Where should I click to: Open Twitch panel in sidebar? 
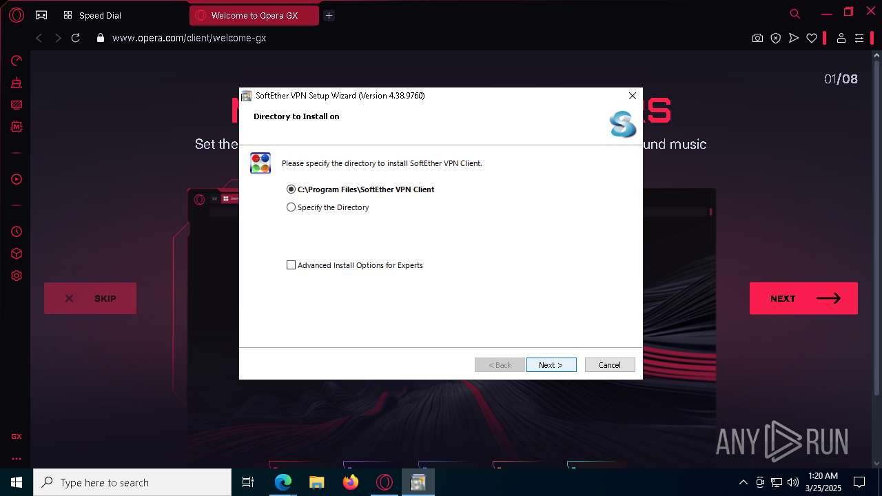click(17, 105)
